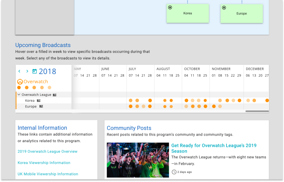Click the OCTOBER month header

click(x=192, y=69)
